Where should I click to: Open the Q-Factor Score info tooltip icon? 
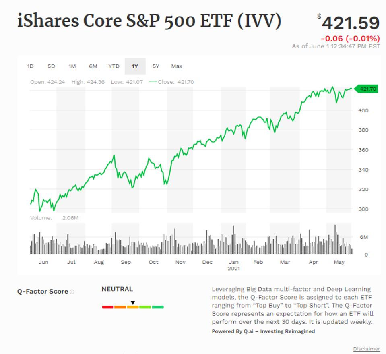pyautogui.click(x=72, y=291)
